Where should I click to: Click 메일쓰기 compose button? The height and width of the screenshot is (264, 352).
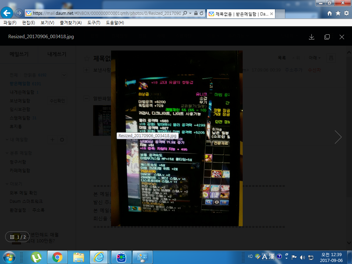pos(19,54)
